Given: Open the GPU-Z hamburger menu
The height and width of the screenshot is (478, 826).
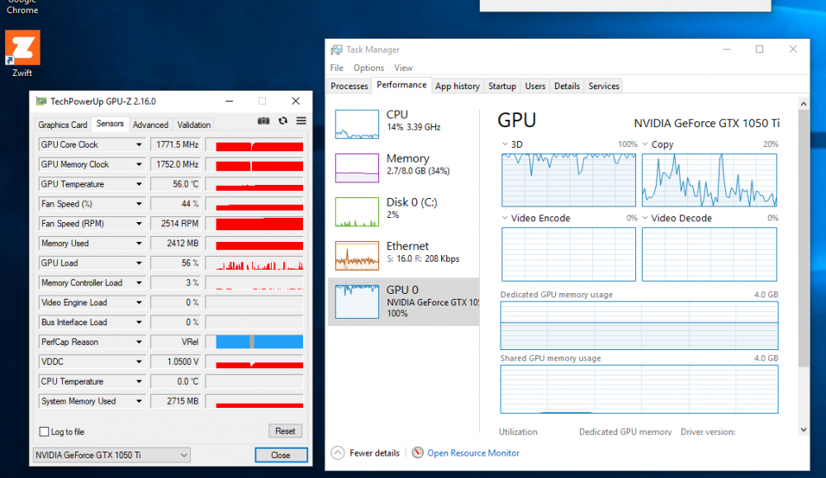Looking at the screenshot, I should pyautogui.click(x=301, y=121).
